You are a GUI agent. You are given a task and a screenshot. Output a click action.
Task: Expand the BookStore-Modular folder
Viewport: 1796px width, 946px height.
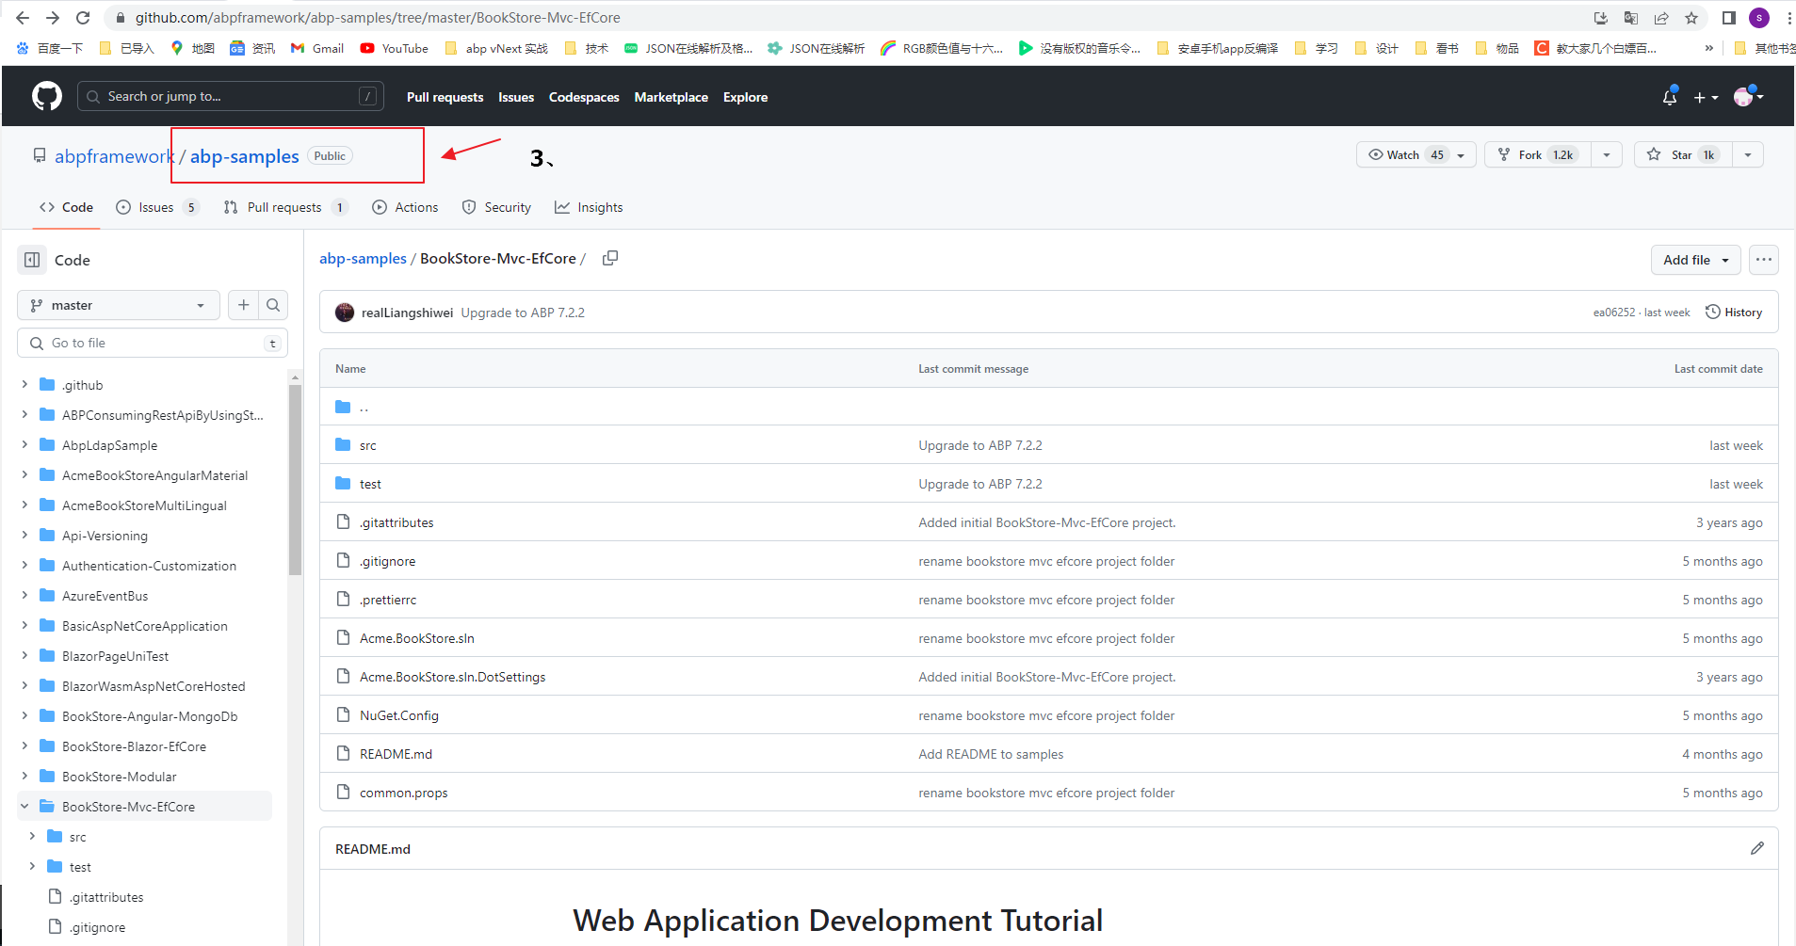[24, 776]
